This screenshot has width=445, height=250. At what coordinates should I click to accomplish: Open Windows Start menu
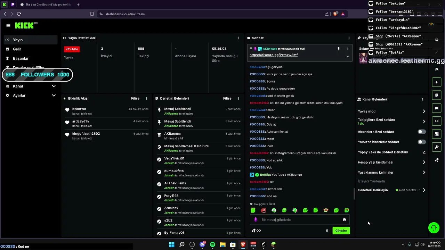click(172, 244)
